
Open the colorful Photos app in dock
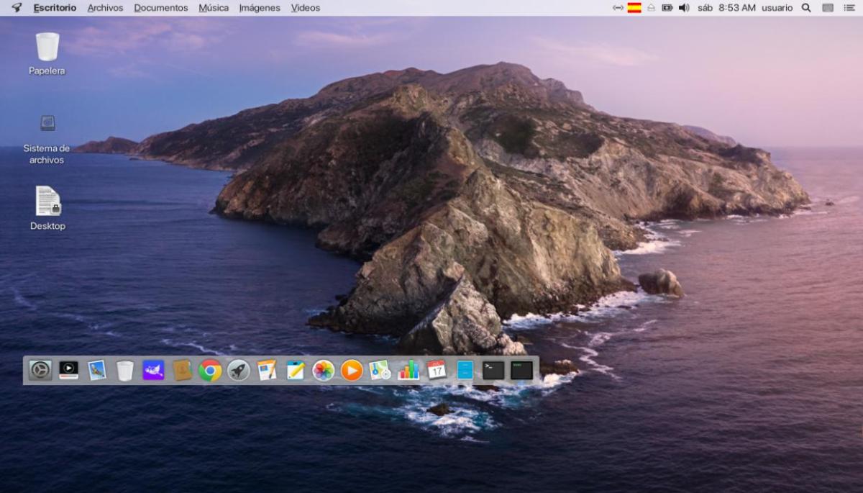pyautogui.click(x=324, y=371)
